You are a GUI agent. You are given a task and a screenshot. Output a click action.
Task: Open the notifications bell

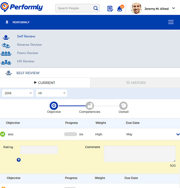[x=120, y=9]
